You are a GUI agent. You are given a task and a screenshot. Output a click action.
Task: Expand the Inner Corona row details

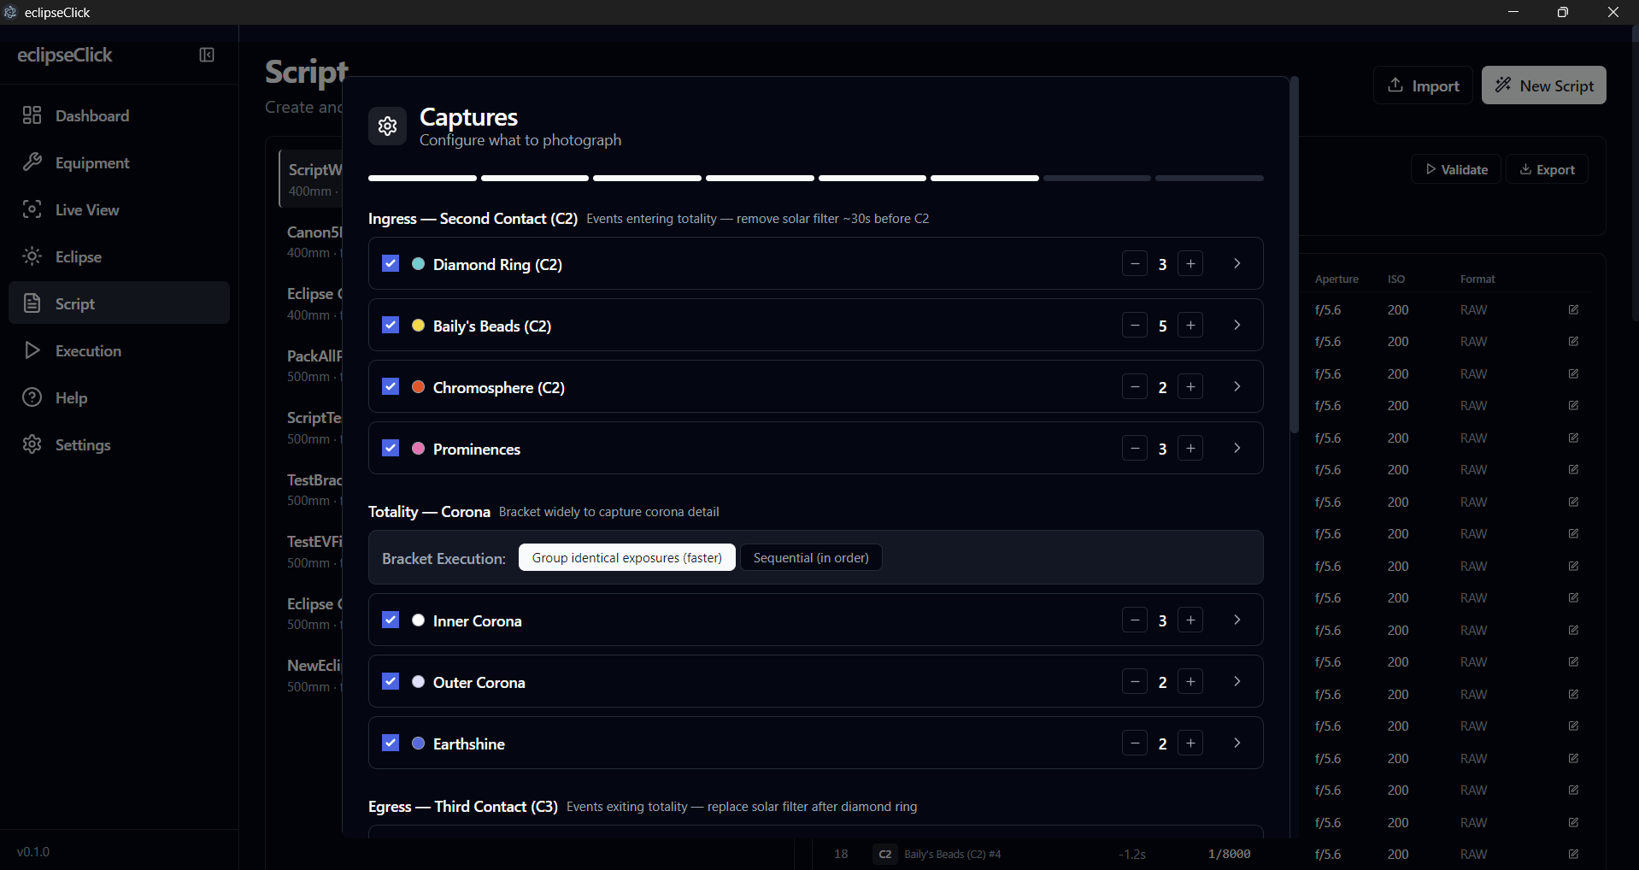(1237, 619)
